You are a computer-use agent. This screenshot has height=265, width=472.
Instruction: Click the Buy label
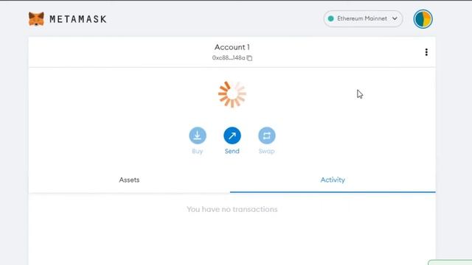198,151
